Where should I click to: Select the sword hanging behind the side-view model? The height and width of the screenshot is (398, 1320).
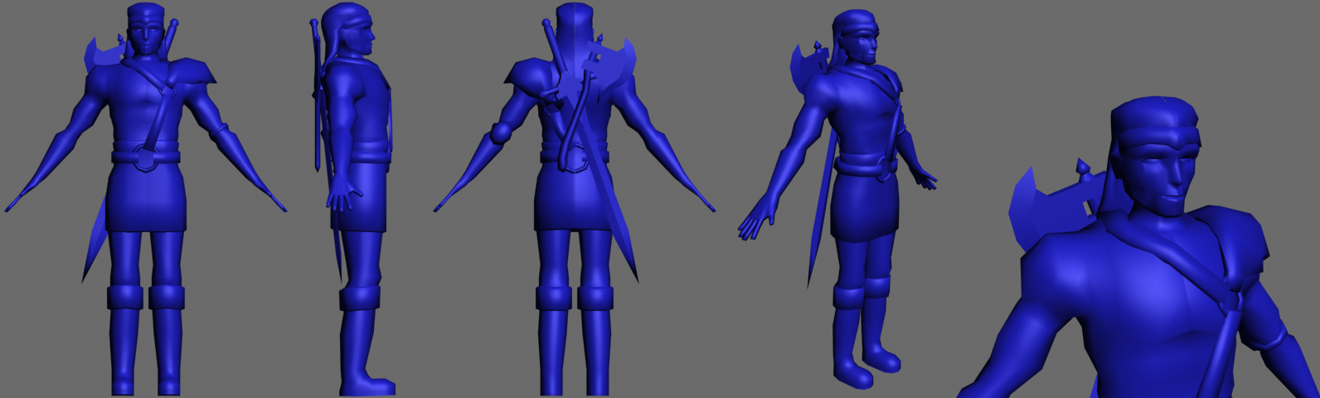[x=316, y=99]
